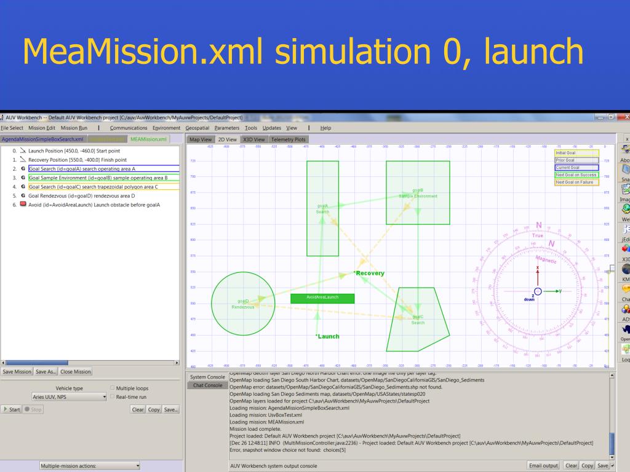Open the Updates menu
630x472 pixels.
coord(271,128)
